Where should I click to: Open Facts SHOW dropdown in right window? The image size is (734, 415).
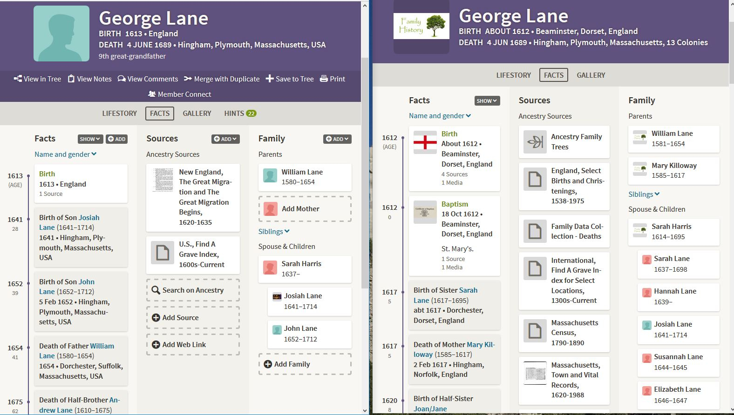[x=487, y=101]
